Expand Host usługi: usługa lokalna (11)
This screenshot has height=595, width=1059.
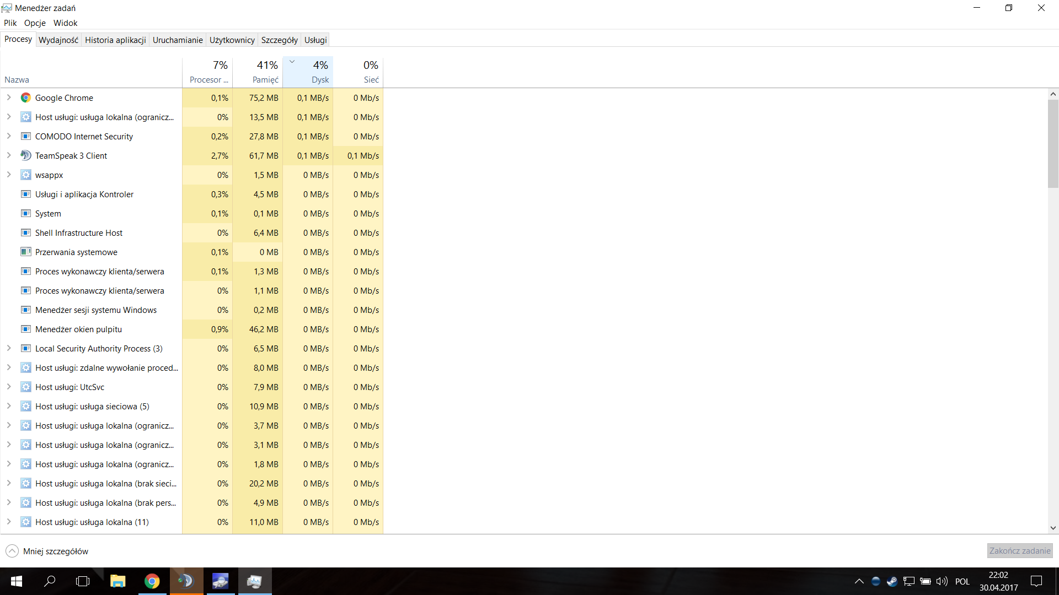click(9, 522)
